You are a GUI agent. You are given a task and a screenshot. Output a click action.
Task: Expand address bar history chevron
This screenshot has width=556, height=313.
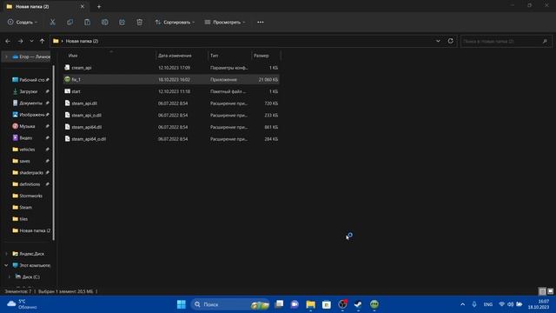coord(438,41)
